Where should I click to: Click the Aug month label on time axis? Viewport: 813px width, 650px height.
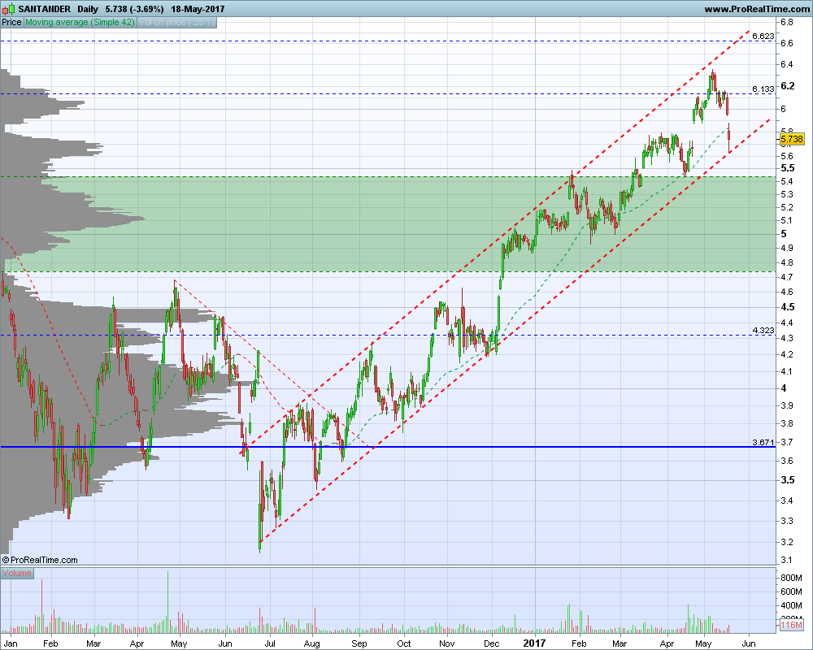tap(311, 643)
